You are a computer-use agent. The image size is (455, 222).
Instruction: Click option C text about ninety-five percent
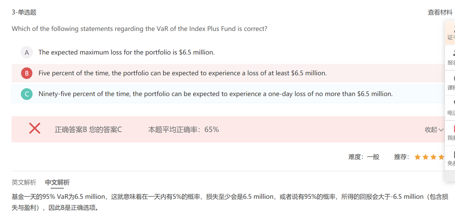point(215,94)
